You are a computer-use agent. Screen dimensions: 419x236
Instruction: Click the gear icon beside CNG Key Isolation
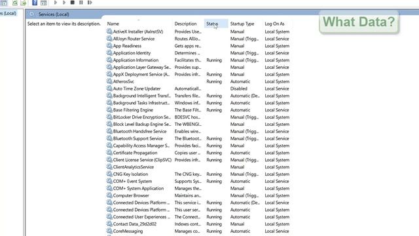(109, 174)
